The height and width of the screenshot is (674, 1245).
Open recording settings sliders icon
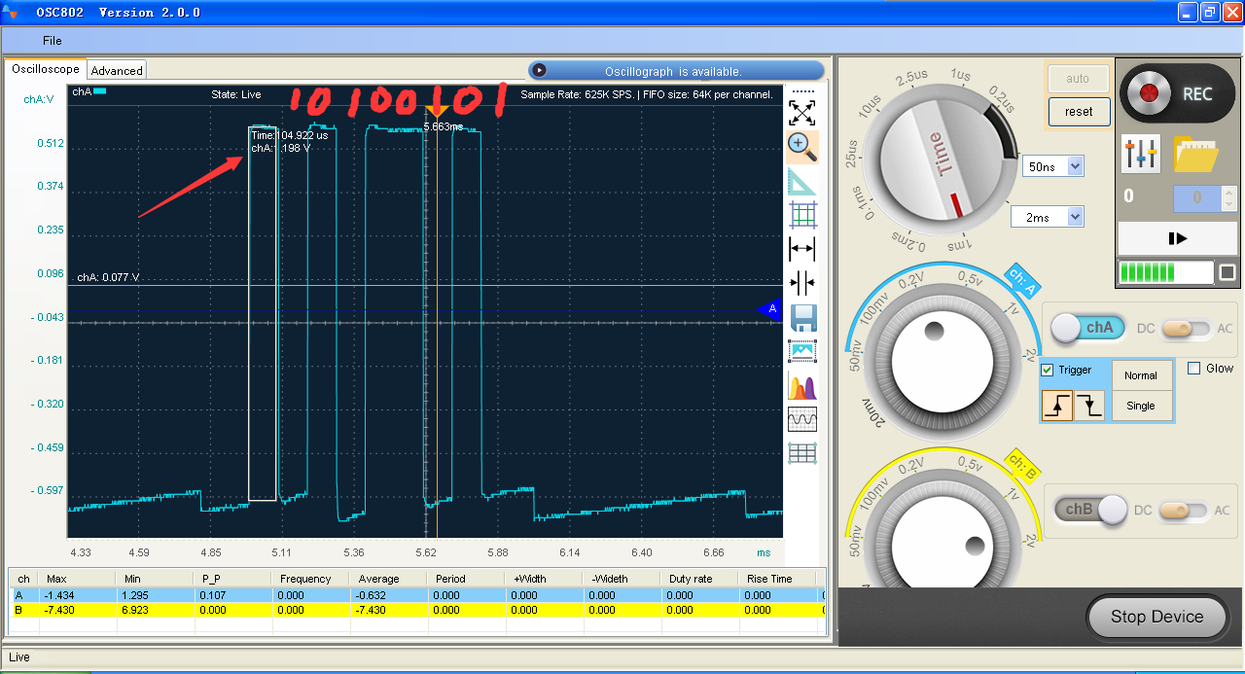[x=1141, y=153]
